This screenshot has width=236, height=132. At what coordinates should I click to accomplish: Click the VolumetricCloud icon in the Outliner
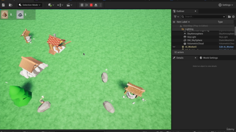(185, 44)
